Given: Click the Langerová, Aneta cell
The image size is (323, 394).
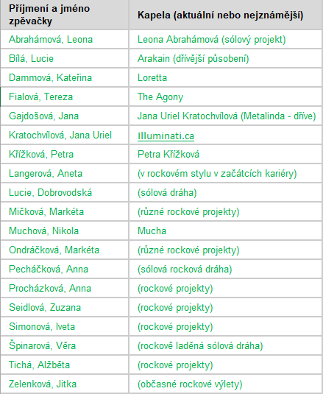Looking at the screenshot, I should click(x=65, y=173).
